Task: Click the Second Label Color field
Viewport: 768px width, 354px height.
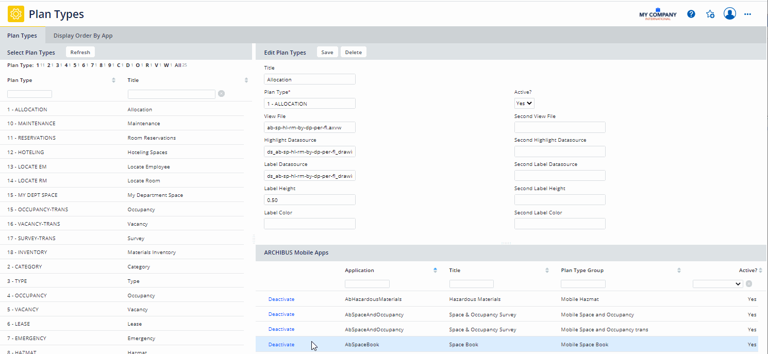Action: point(560,224)
